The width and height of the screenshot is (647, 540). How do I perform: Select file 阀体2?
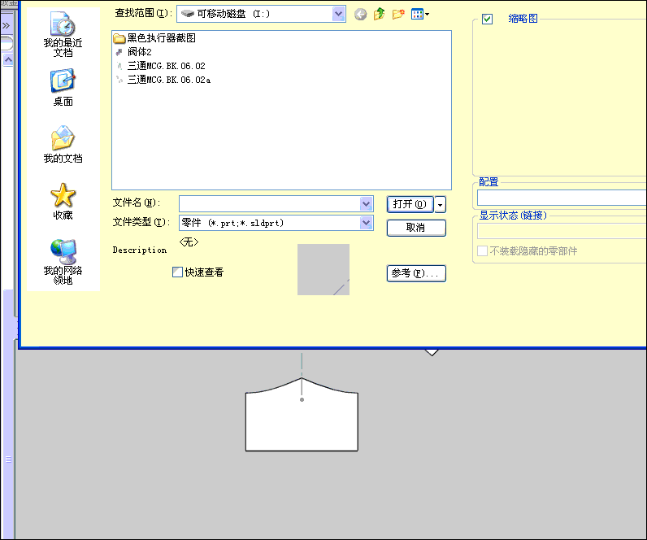point(133,52)
